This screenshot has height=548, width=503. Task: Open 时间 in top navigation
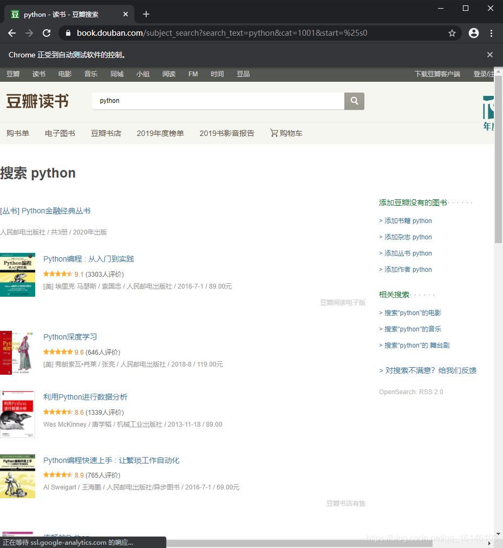(x=217, y=74)
